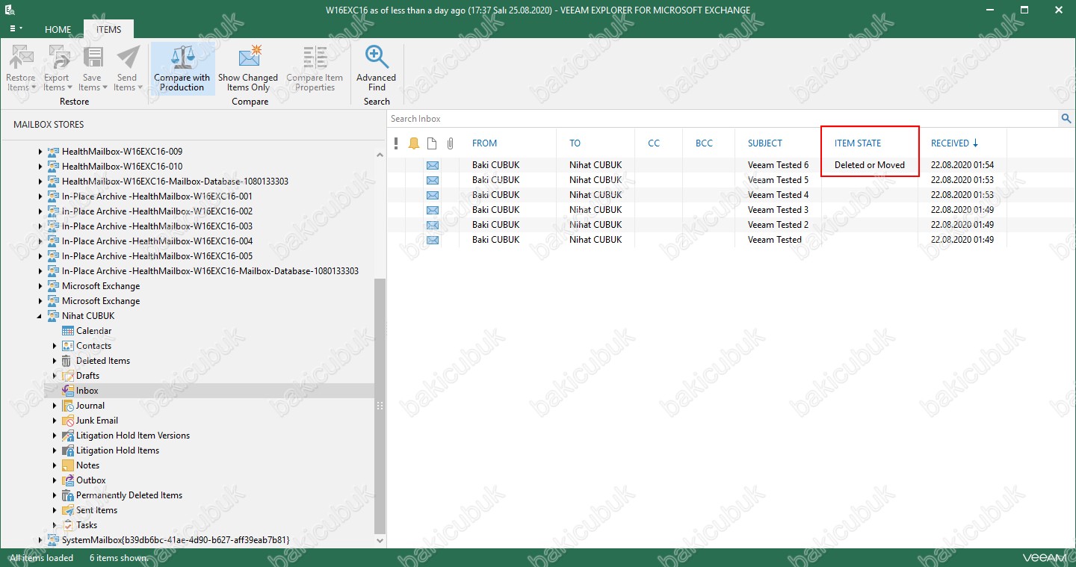Select the Notes folder icon
This screenshot has height=567, width=1076.
click(68, 465)
